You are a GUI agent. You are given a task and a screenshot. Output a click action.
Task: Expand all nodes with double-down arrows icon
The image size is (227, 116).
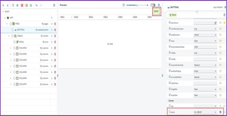coord(3,5)
